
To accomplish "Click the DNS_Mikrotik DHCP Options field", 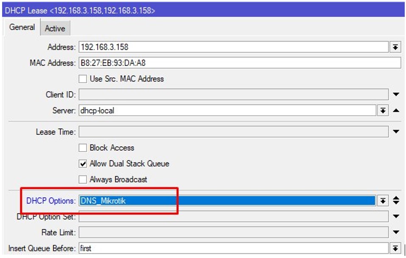I will point(227,201).
